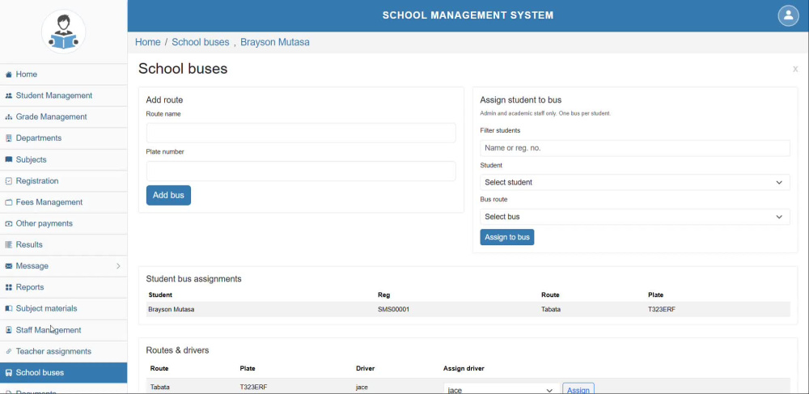Open the user profile avatar icon

tap(788, 15)
